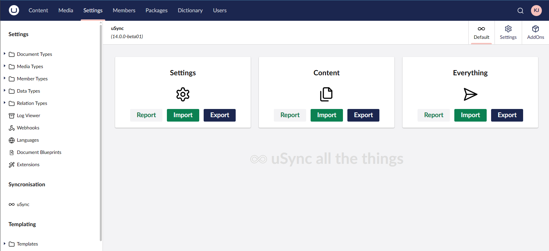This screenshot has width=549, height=251.
Task: Go to the Users section
Action: click(220, 10)
